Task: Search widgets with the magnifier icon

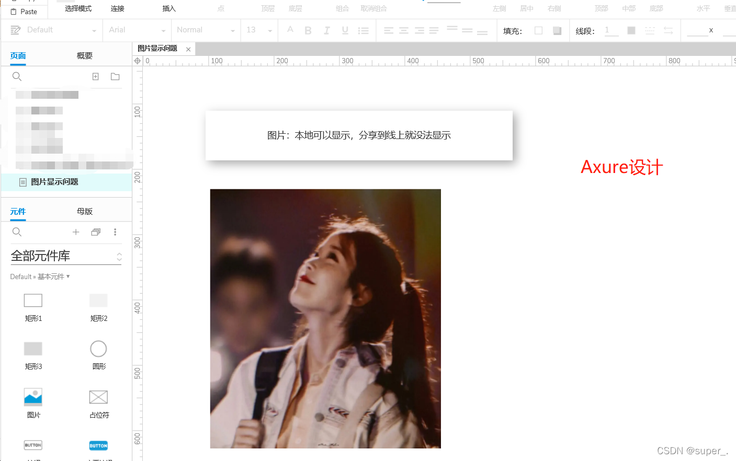Action: [17, 232]
